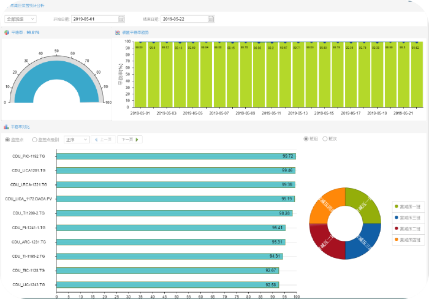Click the green legend dot for 常减压一班

pos(396,207)
